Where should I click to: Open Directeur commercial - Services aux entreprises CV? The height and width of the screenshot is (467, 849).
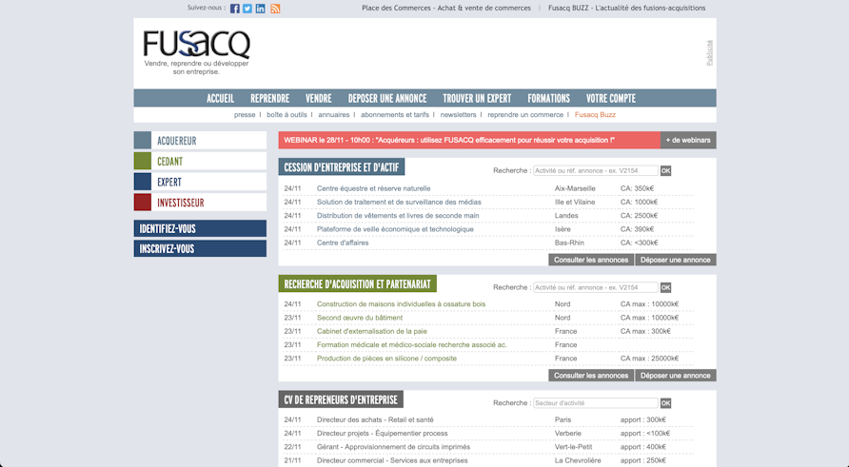point(392,460)
